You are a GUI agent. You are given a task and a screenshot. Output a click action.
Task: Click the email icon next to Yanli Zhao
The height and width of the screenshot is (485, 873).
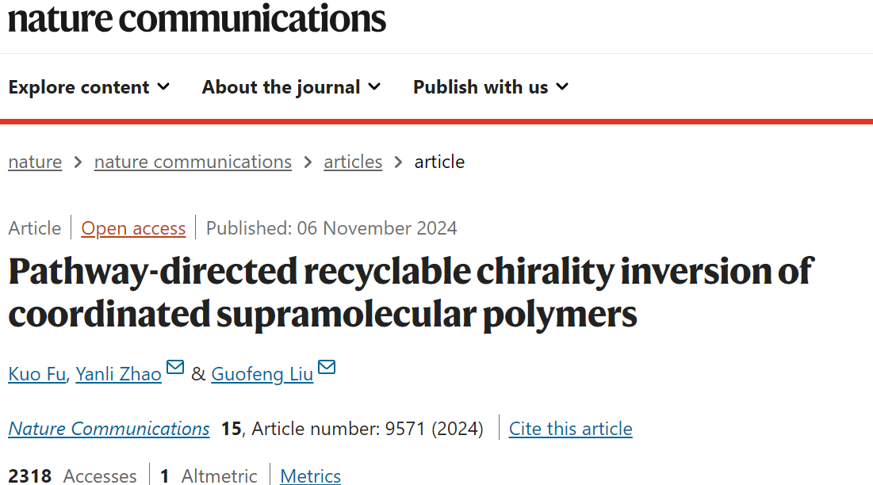pyautogui.click(x=175, y=368)
